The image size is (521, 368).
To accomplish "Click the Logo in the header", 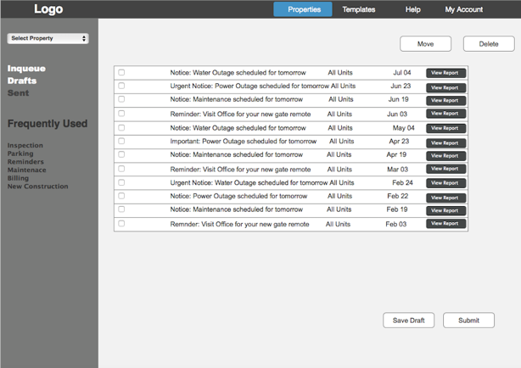I will click(48, 9).
